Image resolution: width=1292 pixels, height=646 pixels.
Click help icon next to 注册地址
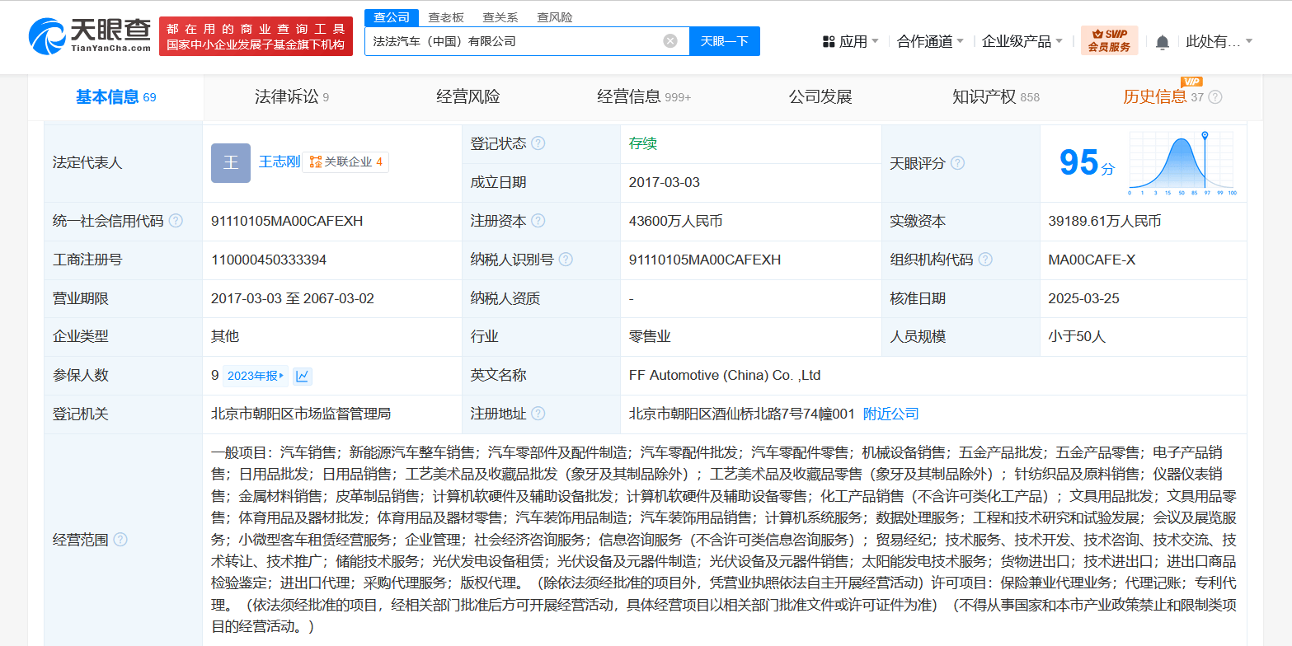(538, 414)
